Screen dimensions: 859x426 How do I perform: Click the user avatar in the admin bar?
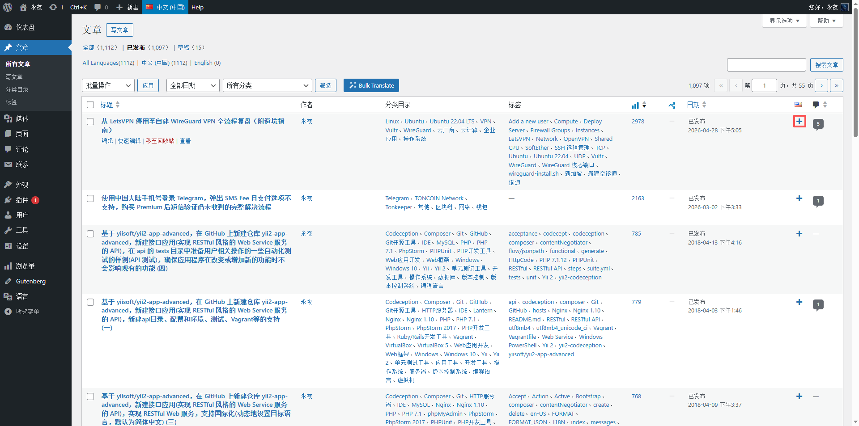[845, 7]
